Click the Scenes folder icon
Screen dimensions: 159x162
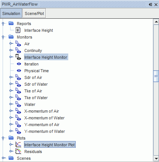[11, 158]
